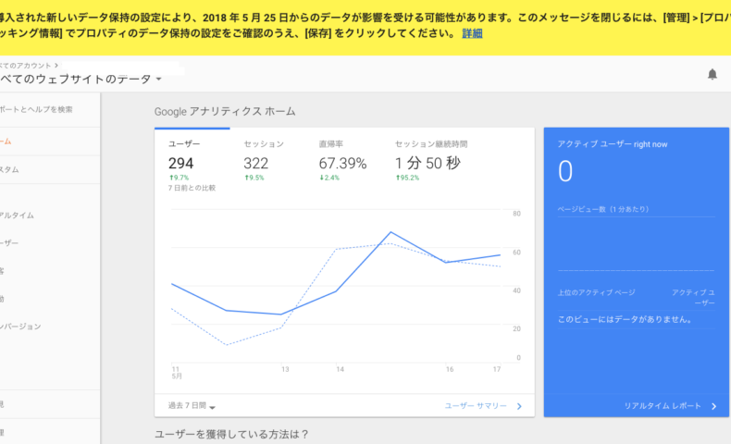This screenshot has width=731, height=444.
Task: Click the Google アナリティクス ホーム heading
Action: click(225, 111)
